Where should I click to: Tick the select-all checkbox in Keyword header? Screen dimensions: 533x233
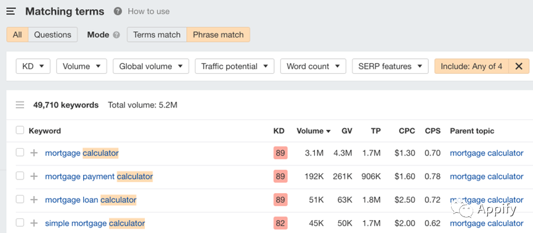click(x=20, y=130)
